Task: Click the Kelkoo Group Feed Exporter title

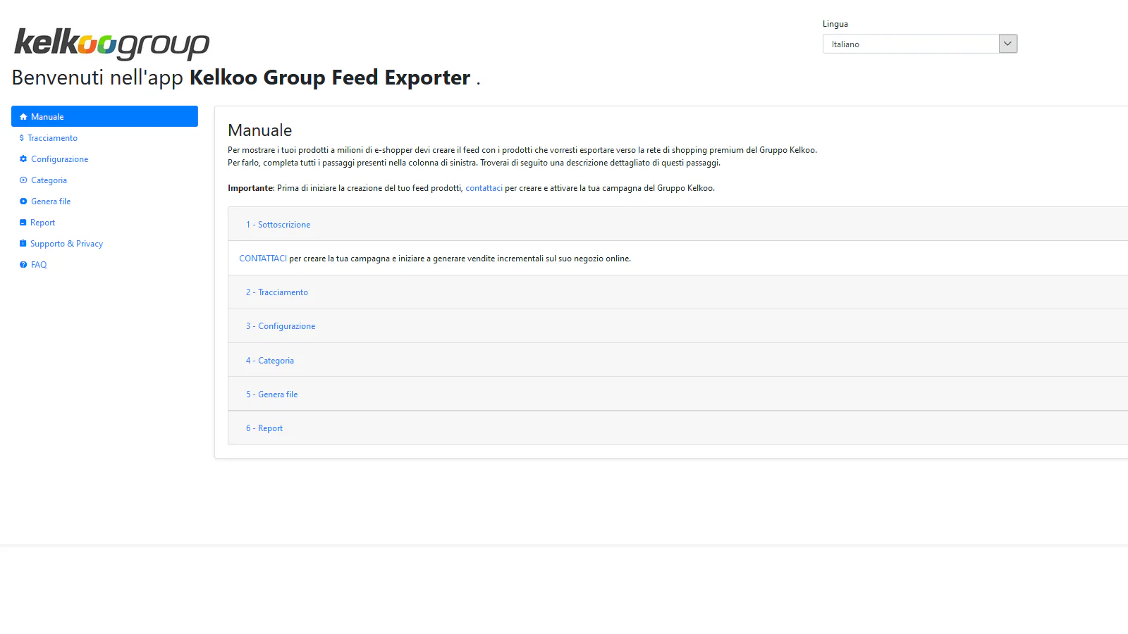Action: coord(330,77)
